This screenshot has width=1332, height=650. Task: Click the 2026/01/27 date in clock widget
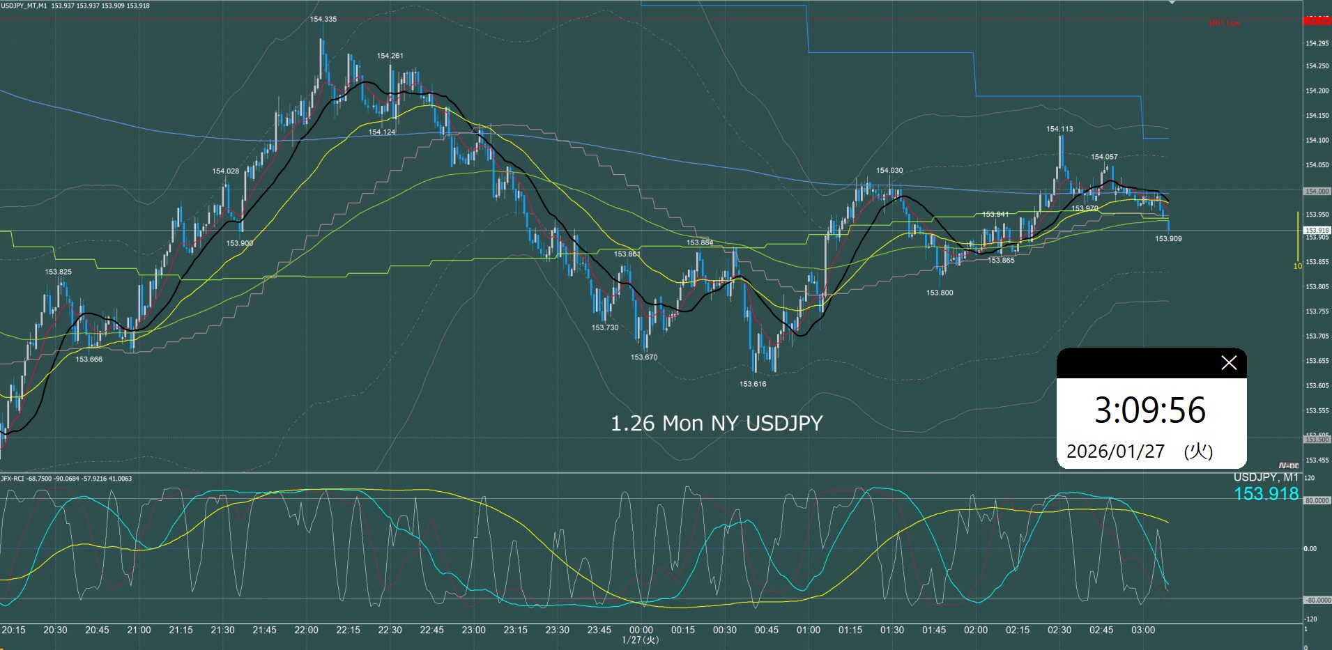tap(1115, 451)
